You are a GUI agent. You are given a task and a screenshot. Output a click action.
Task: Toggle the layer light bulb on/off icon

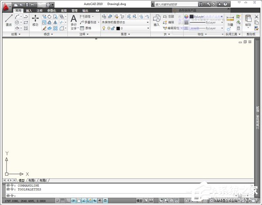(103, 28)
